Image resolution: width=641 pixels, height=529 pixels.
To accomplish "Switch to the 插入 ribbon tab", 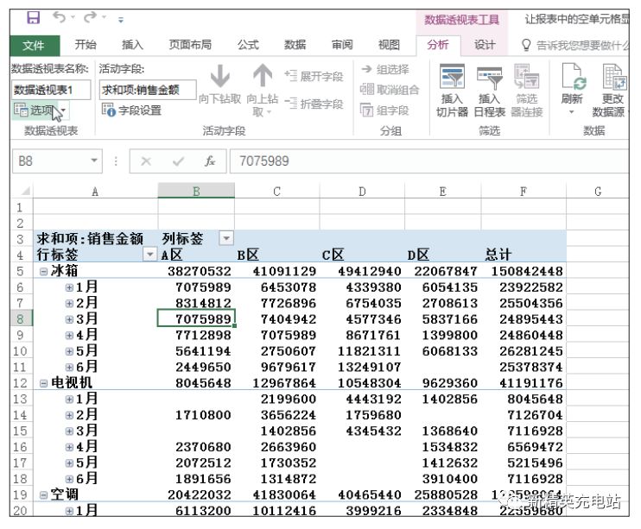I will coord(132,45).
